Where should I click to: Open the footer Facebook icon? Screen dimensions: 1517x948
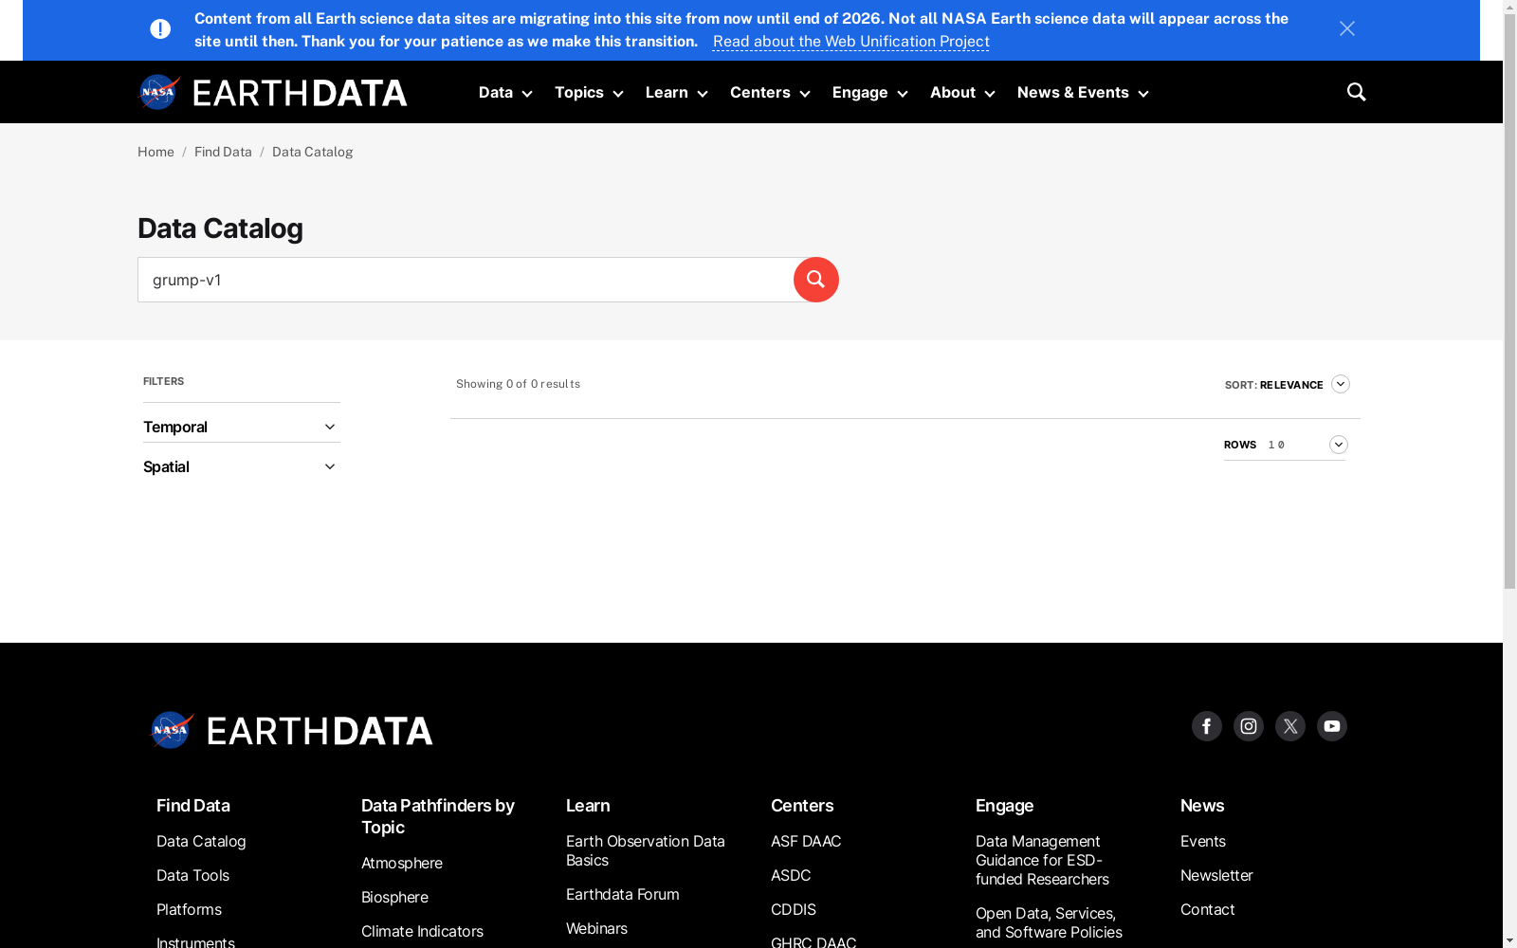[x=1206, y=726]
